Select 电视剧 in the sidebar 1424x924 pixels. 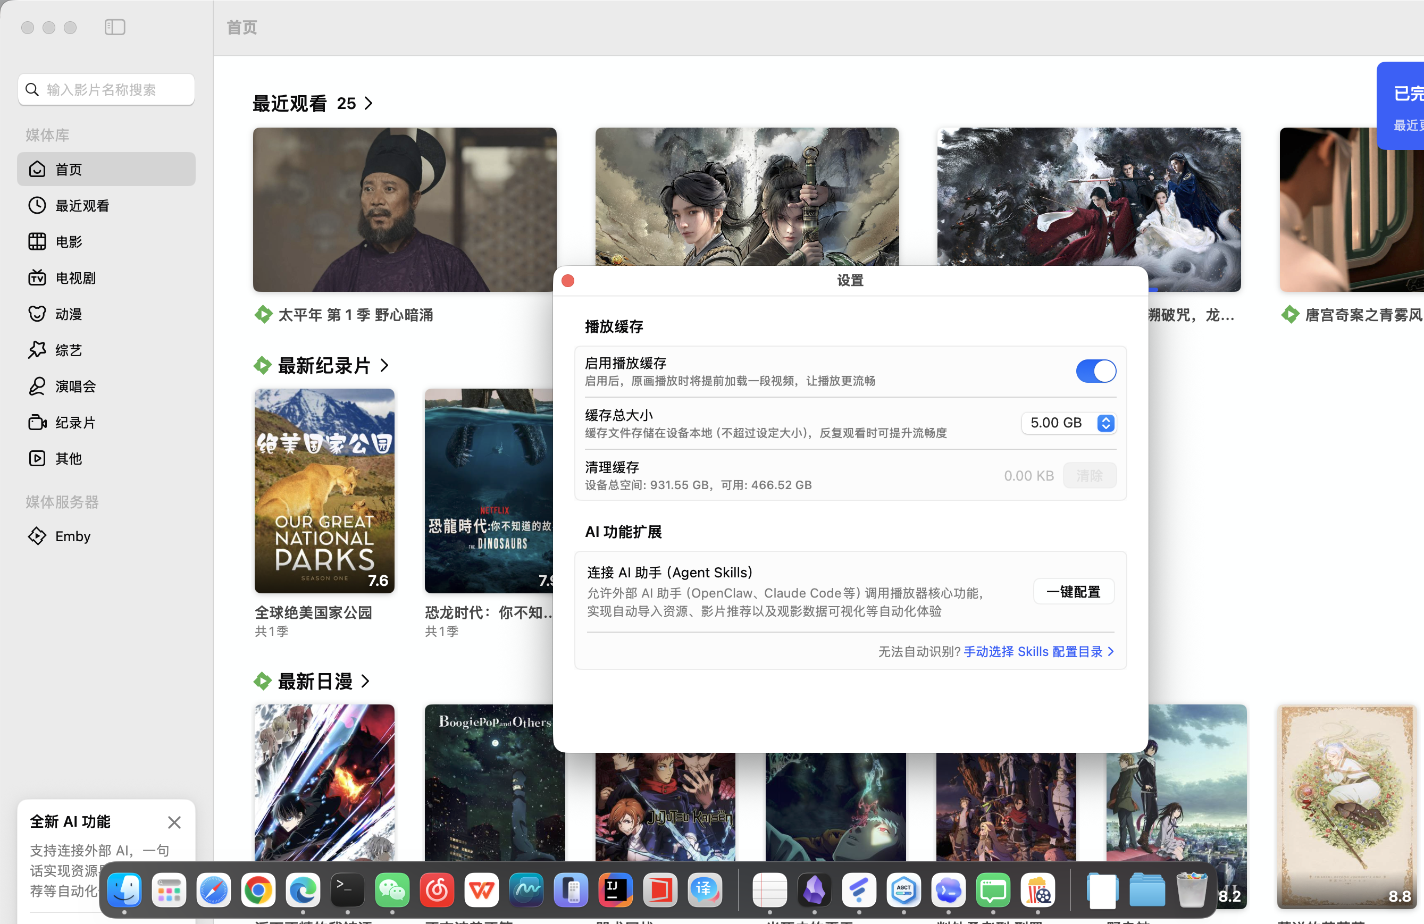[106, 278]
